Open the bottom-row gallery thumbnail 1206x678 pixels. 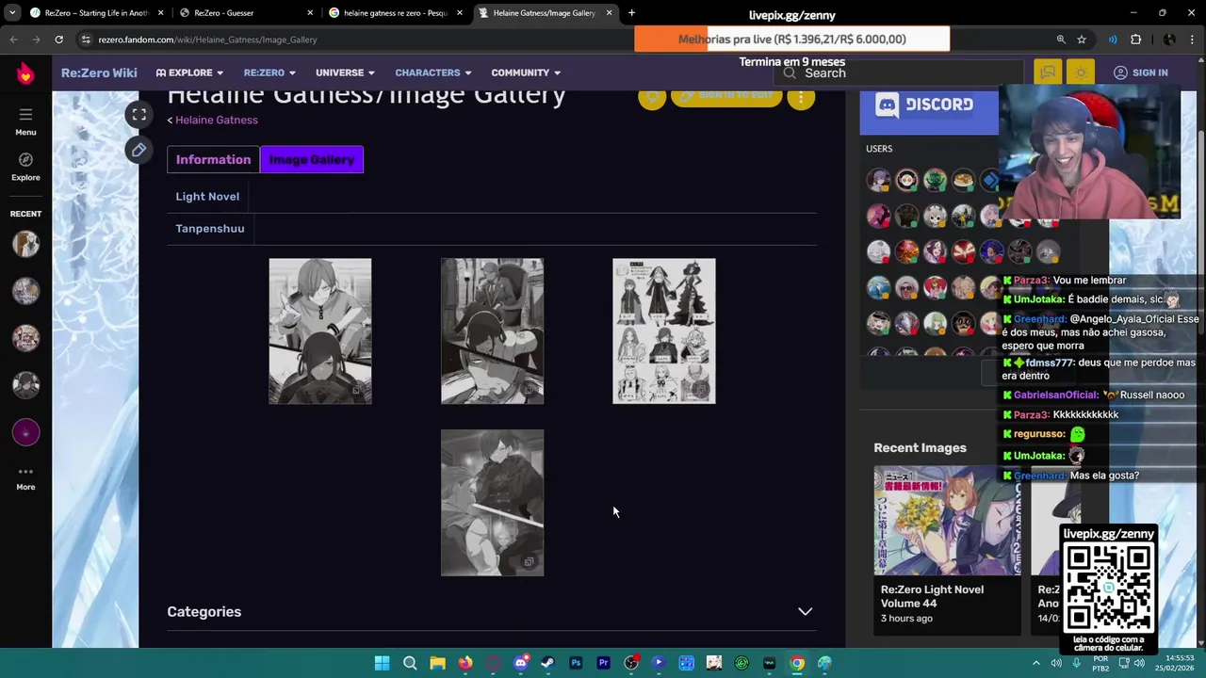[492, 503]
